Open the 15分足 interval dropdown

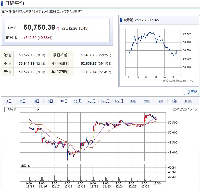click(22, 110)
